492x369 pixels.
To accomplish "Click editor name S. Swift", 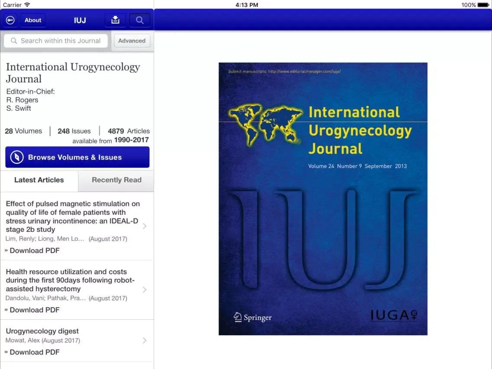I will click(19, 109).
